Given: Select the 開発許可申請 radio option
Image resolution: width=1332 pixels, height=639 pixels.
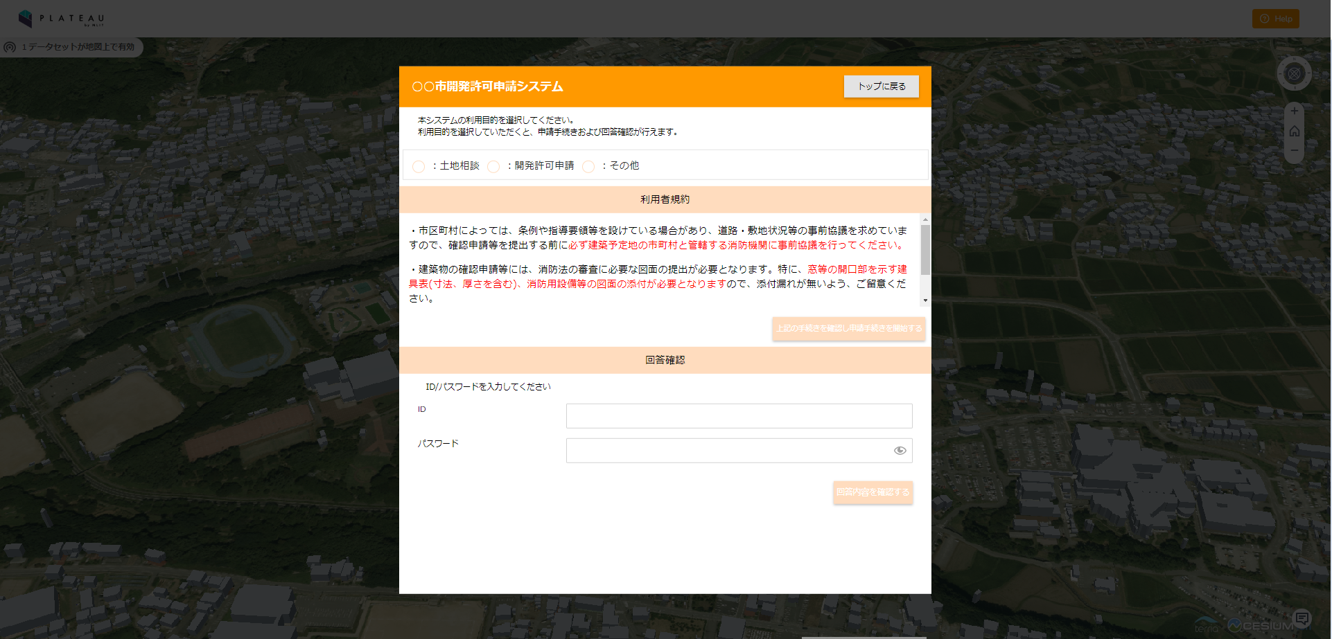Looking at the screenshot, I should (493, 167).
